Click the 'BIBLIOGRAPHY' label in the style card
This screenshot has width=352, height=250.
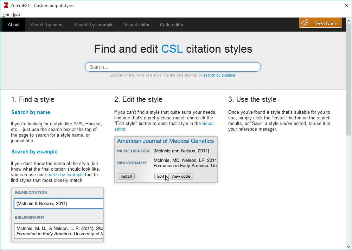pyautogui.click(x=132, y=163)
